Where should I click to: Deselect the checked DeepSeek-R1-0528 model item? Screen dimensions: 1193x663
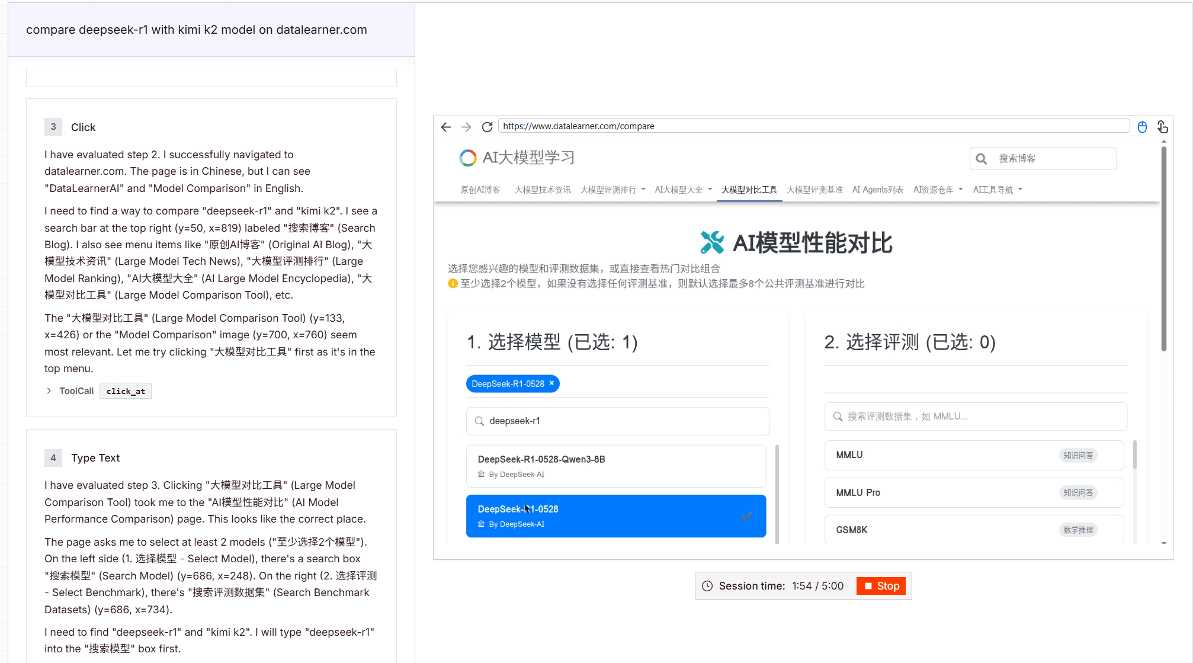click(x=615, y=515)
